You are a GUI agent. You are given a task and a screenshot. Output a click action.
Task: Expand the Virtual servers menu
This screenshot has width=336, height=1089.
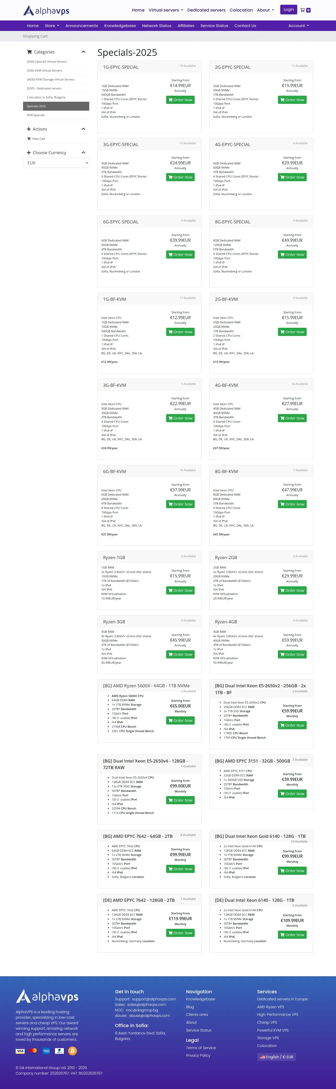click(165, 10)
